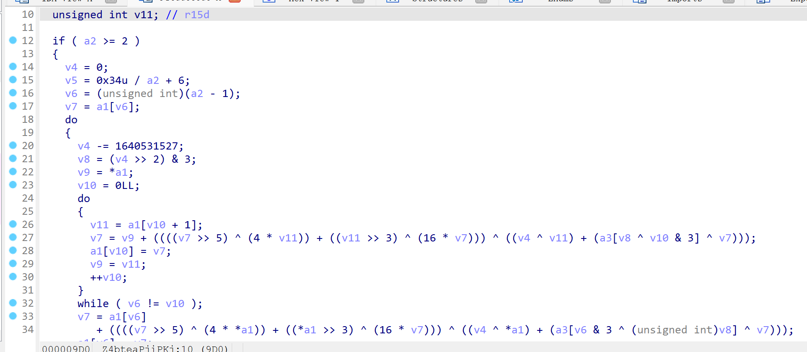Click the r15d register comment
The width and height of the screenshot is (807, 352).
pyautogui.click(x=197, y=15)
